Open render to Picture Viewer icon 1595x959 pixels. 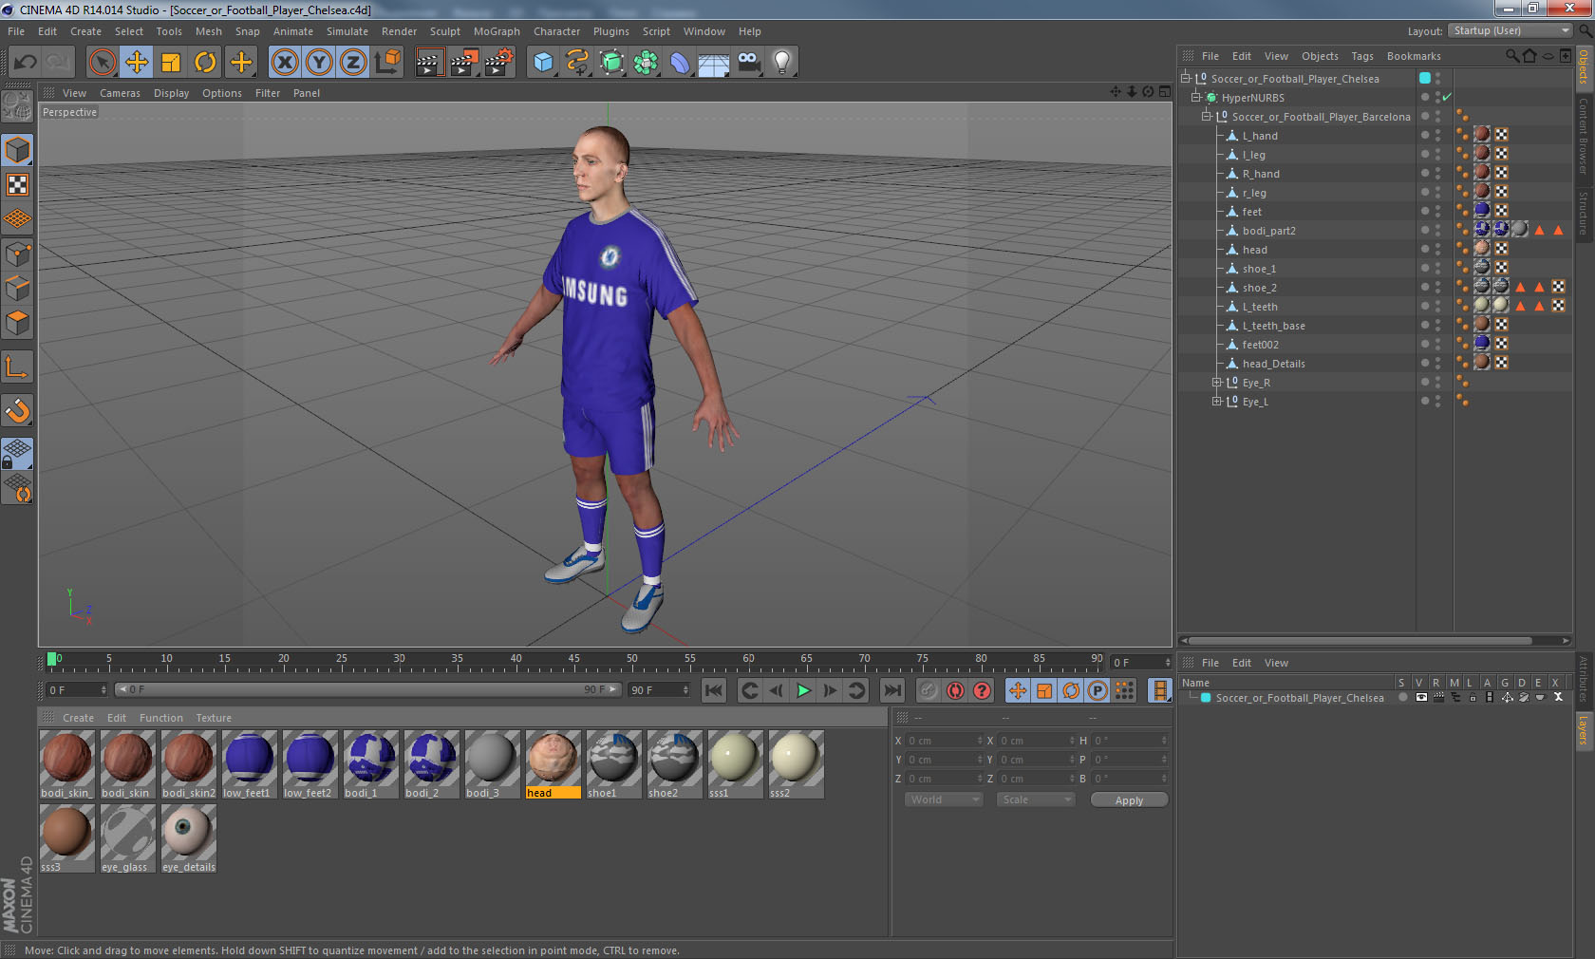point(463,63)
